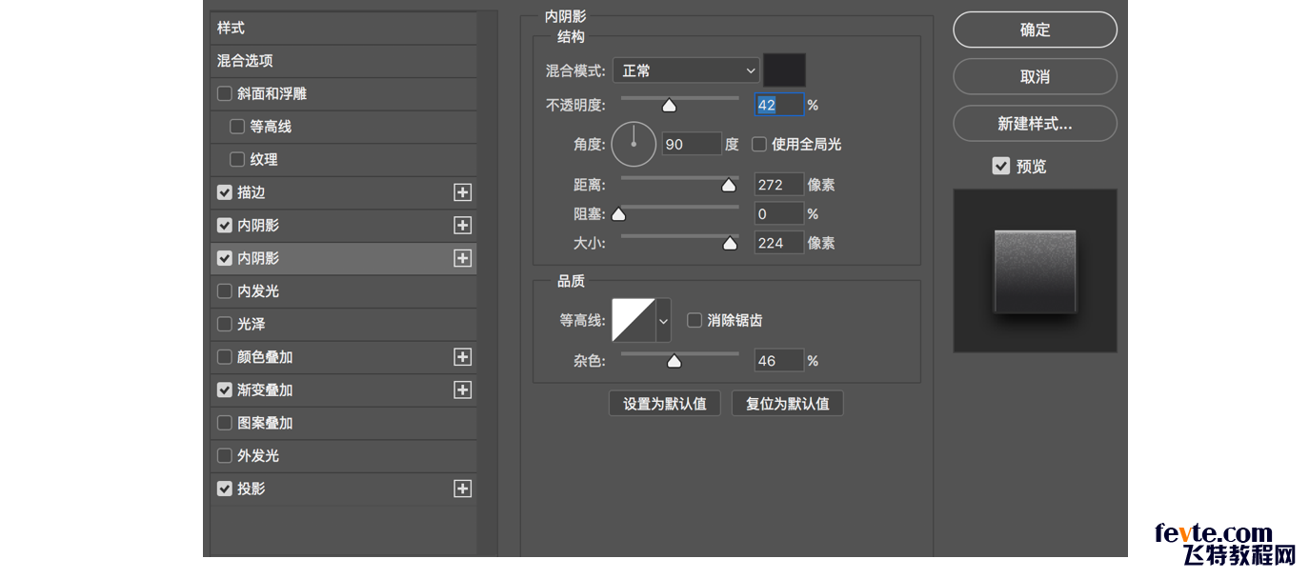Click 设置为默认值 button
Image resolution: width=1309 pixels, height=579 pixels.
pyautogui.click(x=665, y=404)
